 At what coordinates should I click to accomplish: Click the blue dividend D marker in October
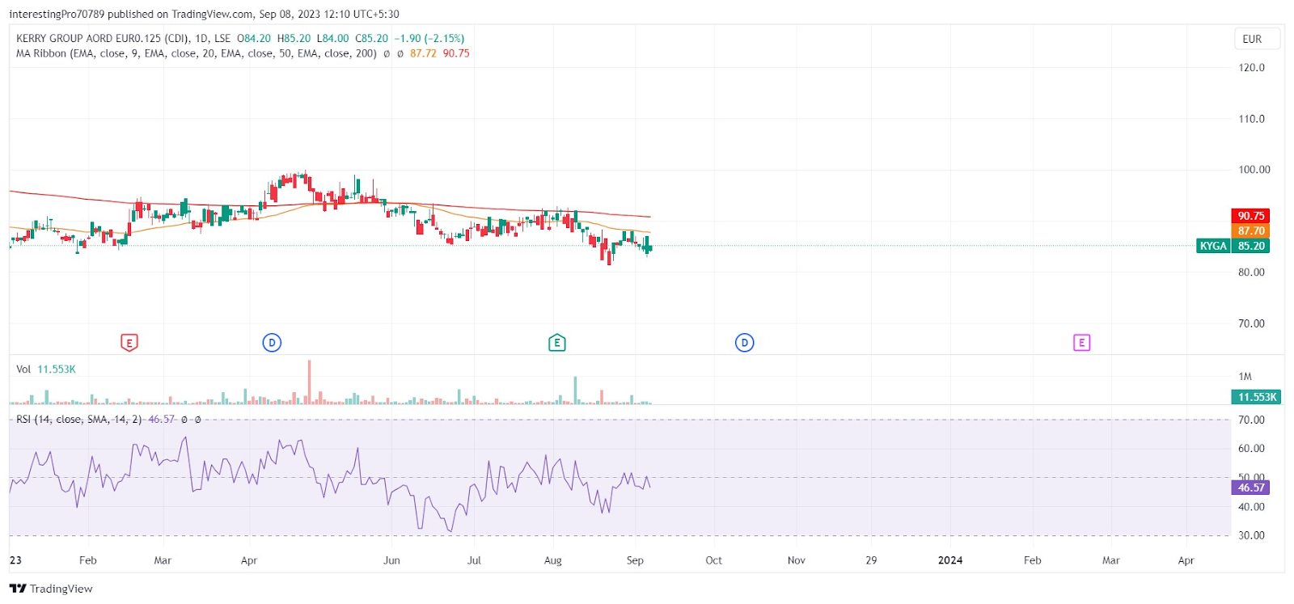coord(744,343)
